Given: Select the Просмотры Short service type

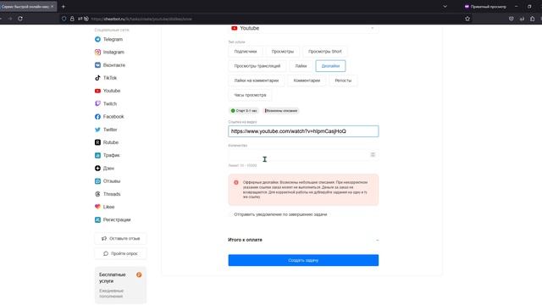Looking at the screenshot, I should [325, 52].
